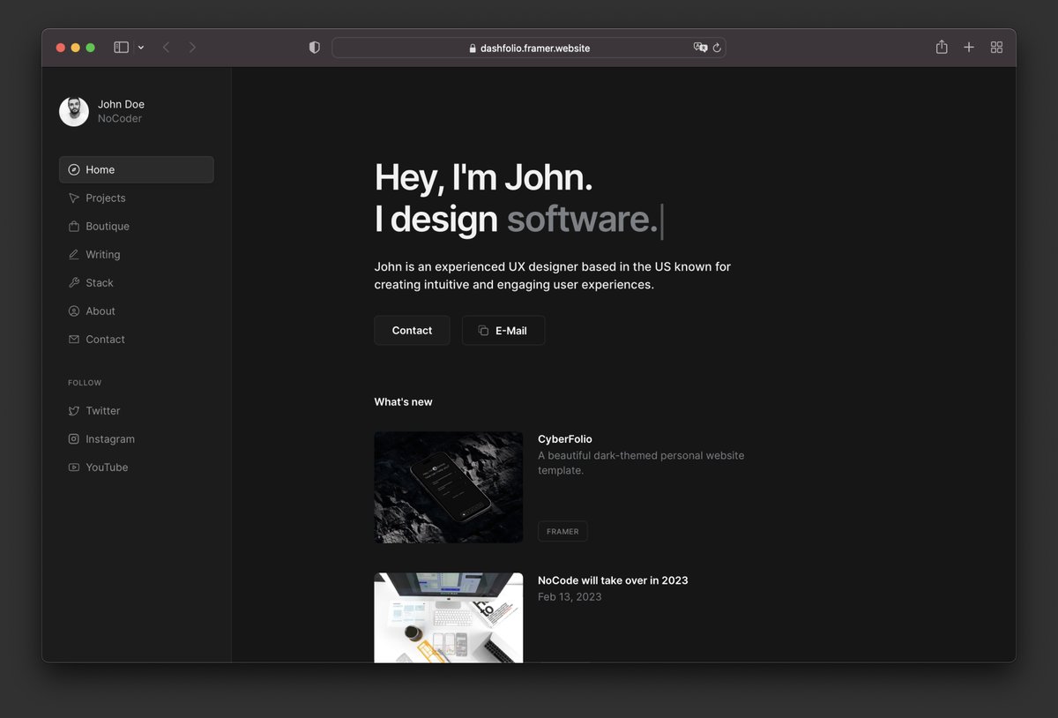Click the Stack wrench icon
This screenshot has width=1058, height=718.
(x=74, y=282)
